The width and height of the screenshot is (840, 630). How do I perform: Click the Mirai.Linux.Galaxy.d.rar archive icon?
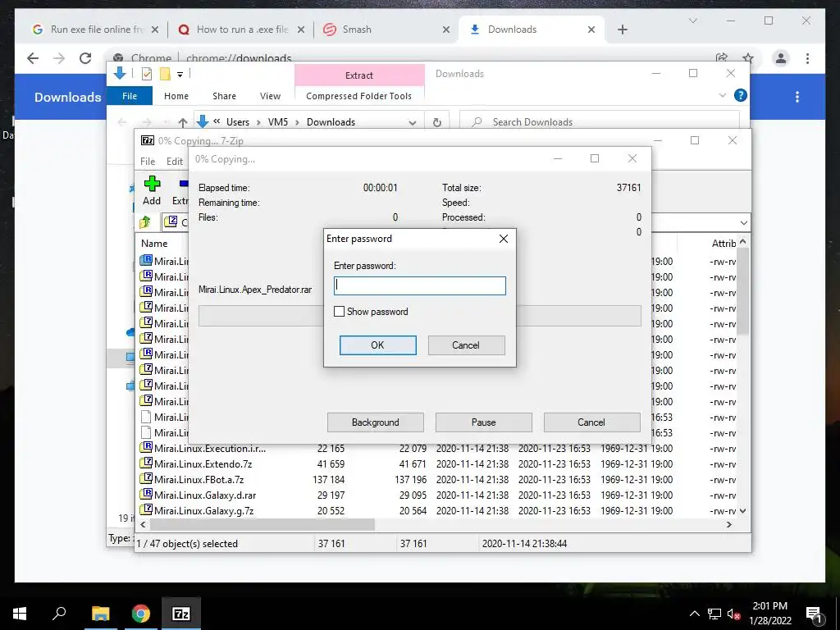[146, 494]
